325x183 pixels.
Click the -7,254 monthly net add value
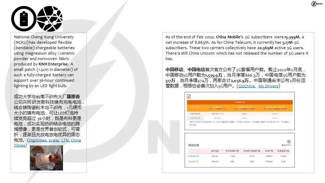232,156
